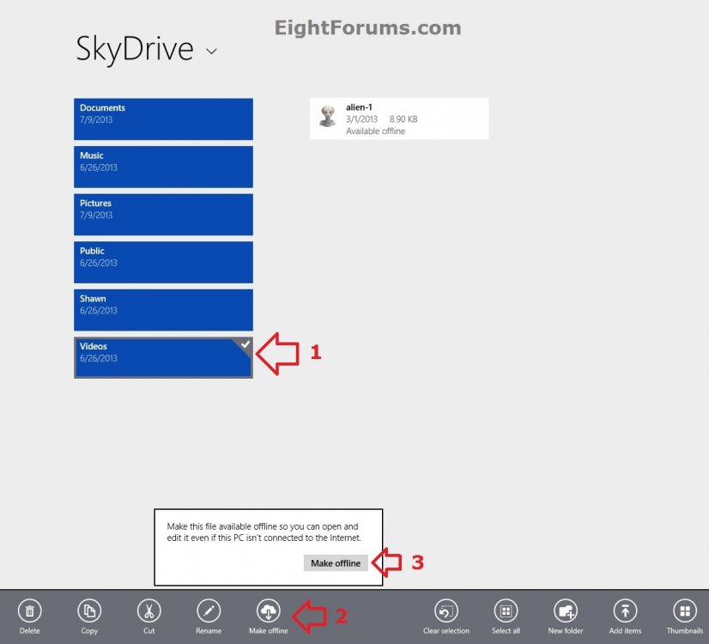The image size is (709, 644).
Task: Click the Make offline flyout description text
Action: point(264,532)
